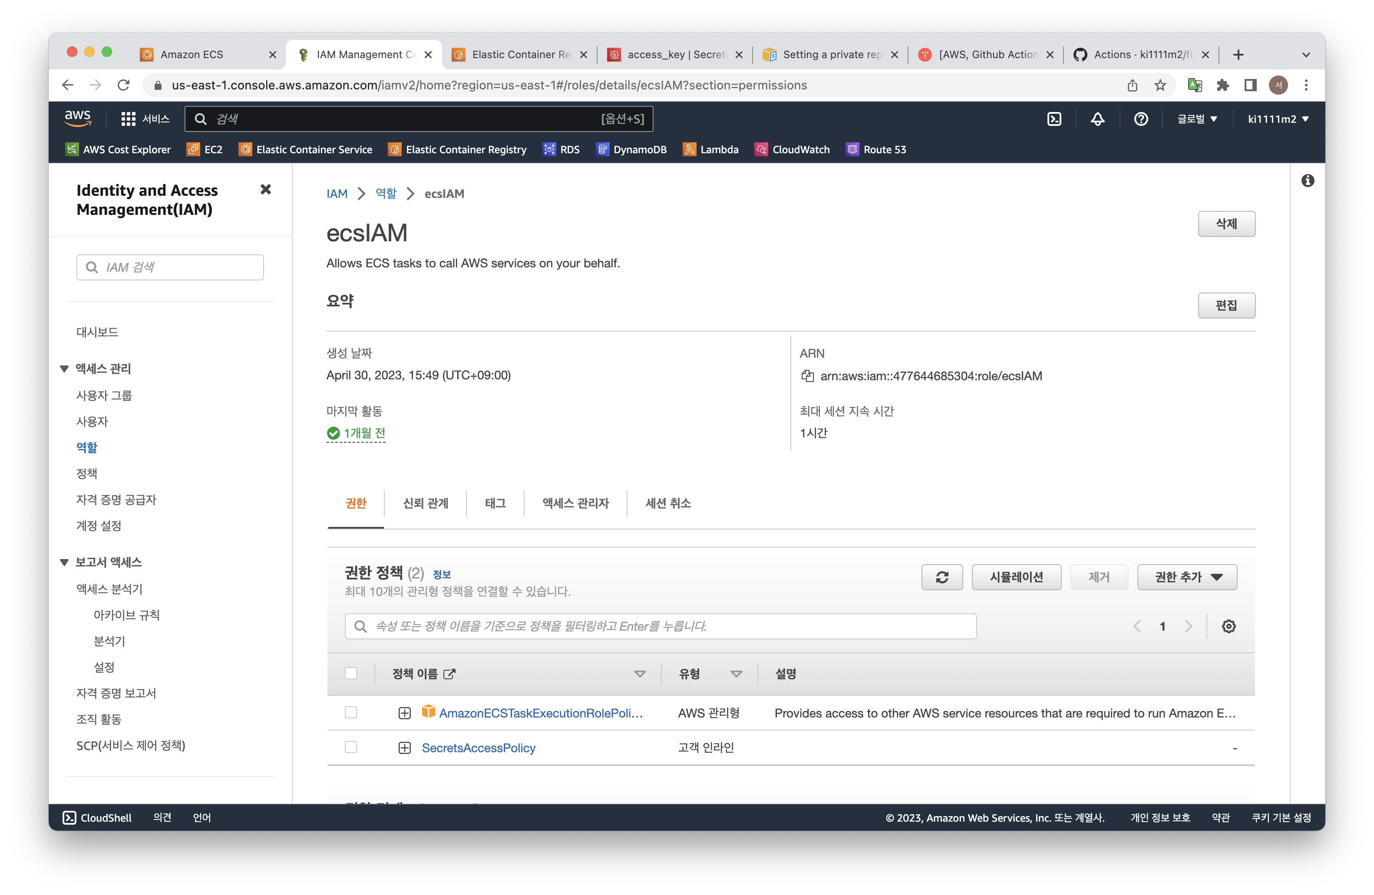1374x895 pixels.
Task: Open 사용자 그룹 in sidebar
Action: tap(104, 396)
